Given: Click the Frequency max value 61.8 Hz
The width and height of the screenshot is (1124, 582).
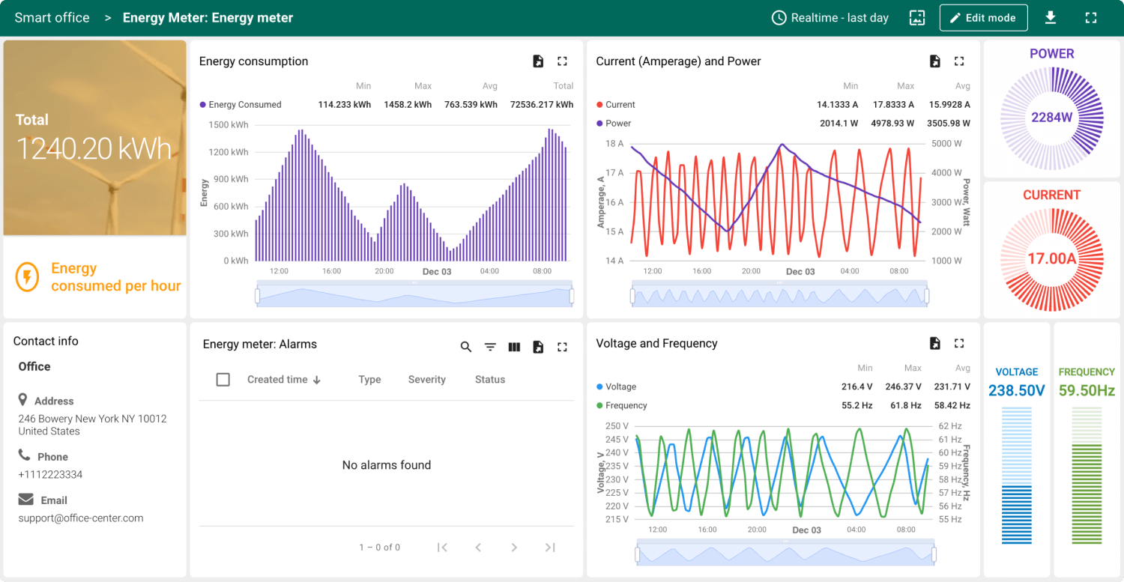Looking at the screenshot, I should pyautogui.click(x=905, y=406).
